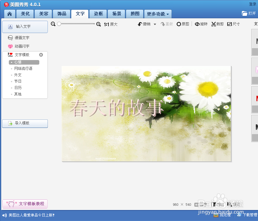
Task: Open the 更多功能 dropdown menu
Action: click(x=158, y=14)
